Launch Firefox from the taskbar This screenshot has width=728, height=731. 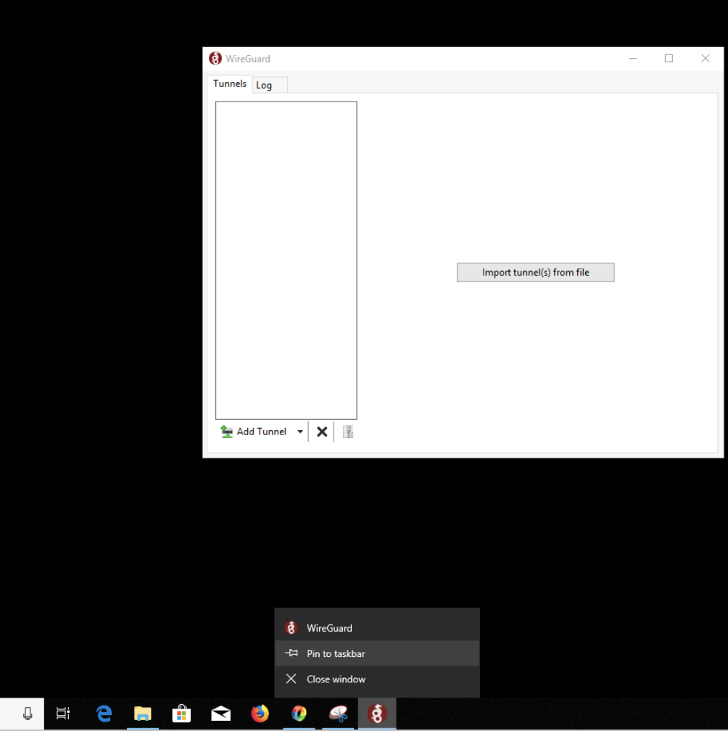point(260,714)
